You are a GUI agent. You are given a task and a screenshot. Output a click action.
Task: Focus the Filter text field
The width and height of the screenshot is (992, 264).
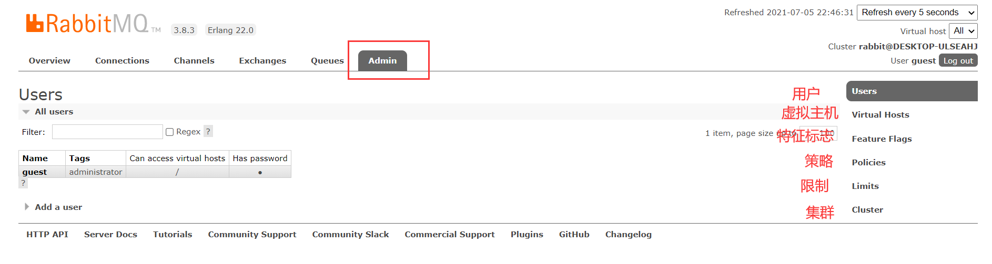(107, 132)
